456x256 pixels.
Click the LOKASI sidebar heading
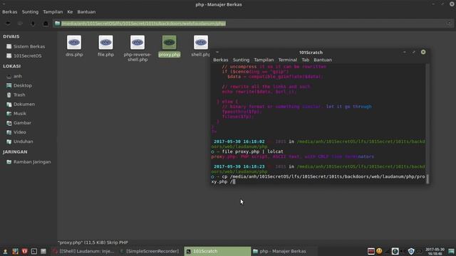coord(12,66)
